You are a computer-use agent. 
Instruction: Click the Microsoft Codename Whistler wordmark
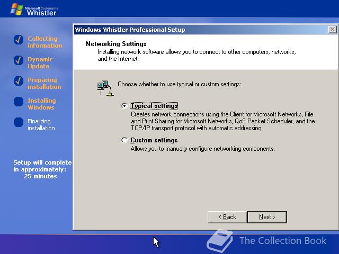41,11
